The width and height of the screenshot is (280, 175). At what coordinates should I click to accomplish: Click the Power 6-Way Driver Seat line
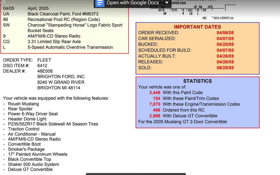pos(33,114)
